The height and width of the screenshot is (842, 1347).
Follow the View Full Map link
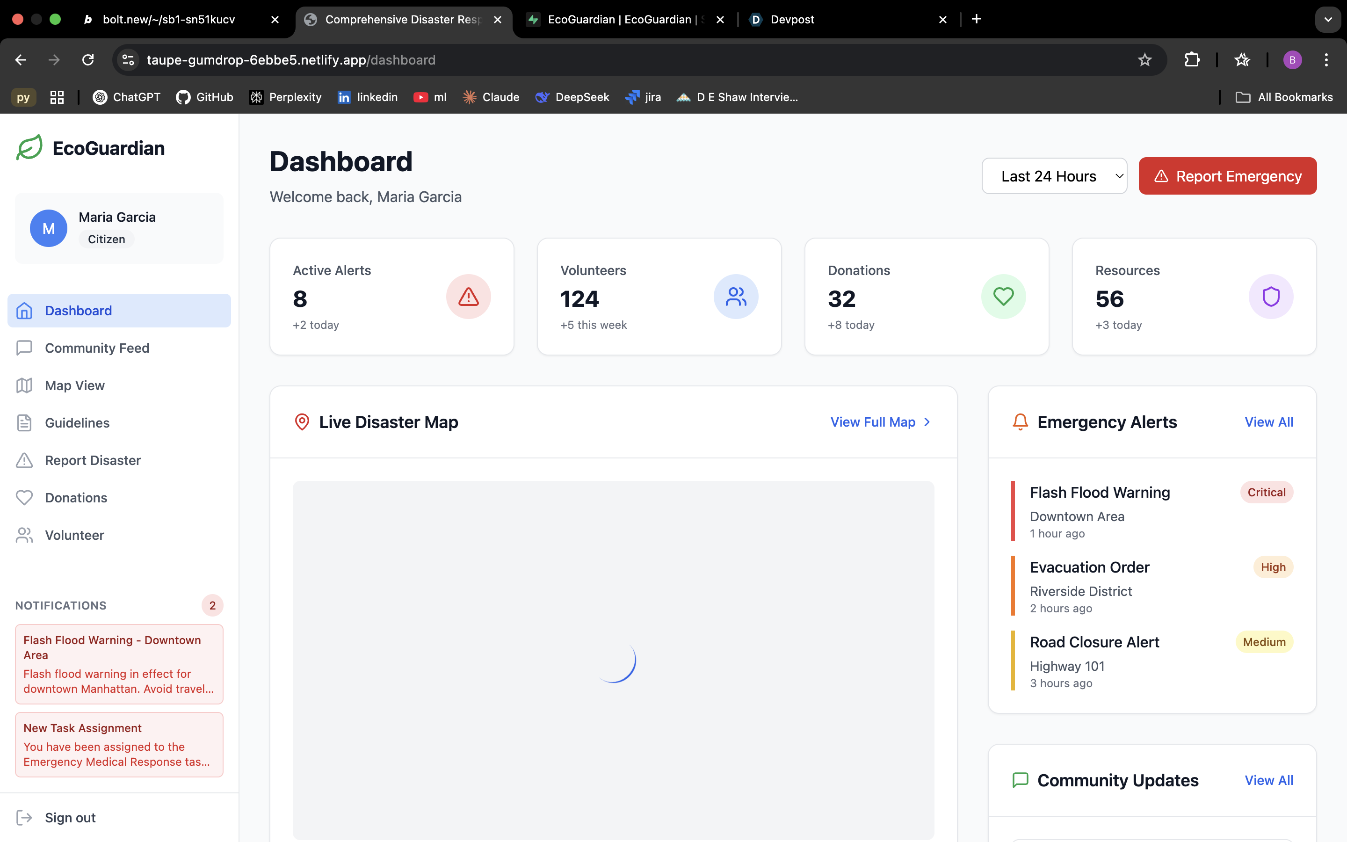point(880,422)
